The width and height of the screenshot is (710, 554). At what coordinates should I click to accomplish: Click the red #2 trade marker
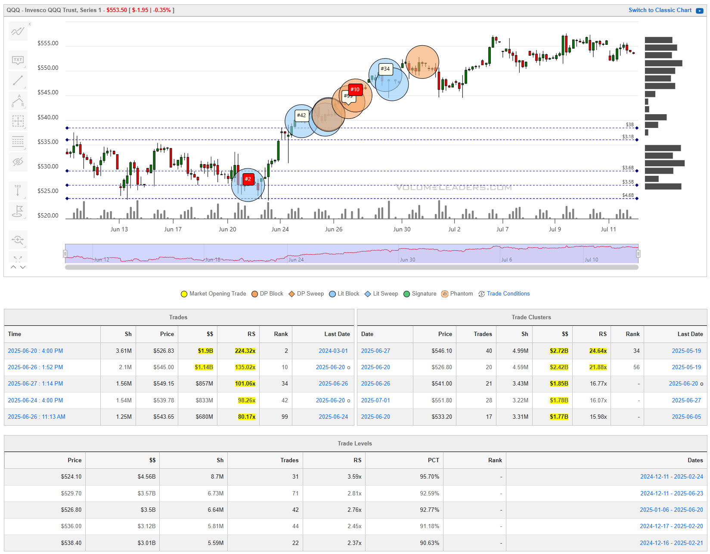point(248,179)
